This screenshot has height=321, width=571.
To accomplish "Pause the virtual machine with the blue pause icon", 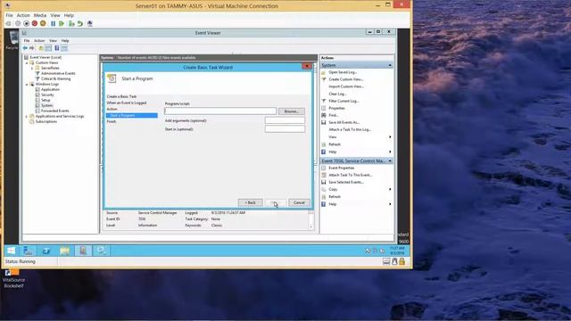I will (54, 24).
